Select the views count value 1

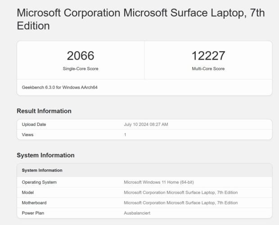[x=125, y=135]
